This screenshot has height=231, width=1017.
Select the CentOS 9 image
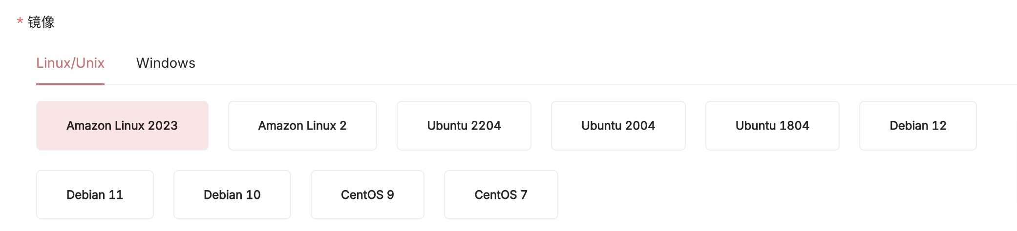pyautogui.click(x=367, y=195)
